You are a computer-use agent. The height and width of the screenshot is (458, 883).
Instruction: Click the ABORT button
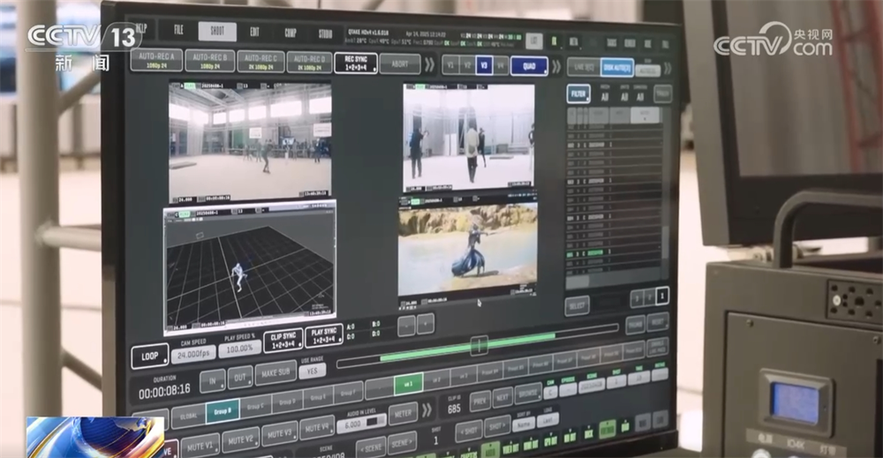point(400,64)
